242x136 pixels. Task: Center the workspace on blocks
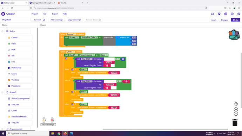click(x=236, y=104)
